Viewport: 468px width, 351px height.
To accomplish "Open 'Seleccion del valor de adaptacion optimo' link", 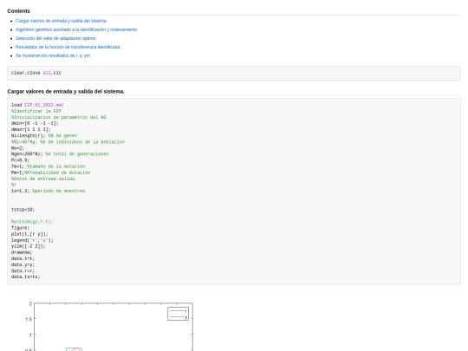I will point(55,38).
